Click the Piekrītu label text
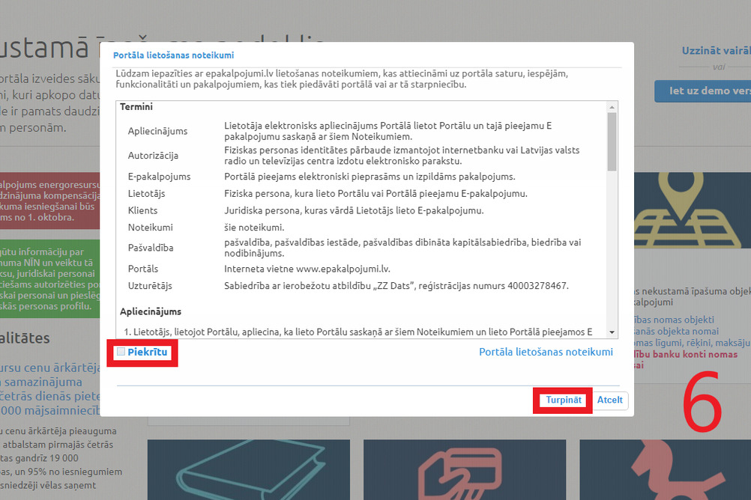 [148, 352]
